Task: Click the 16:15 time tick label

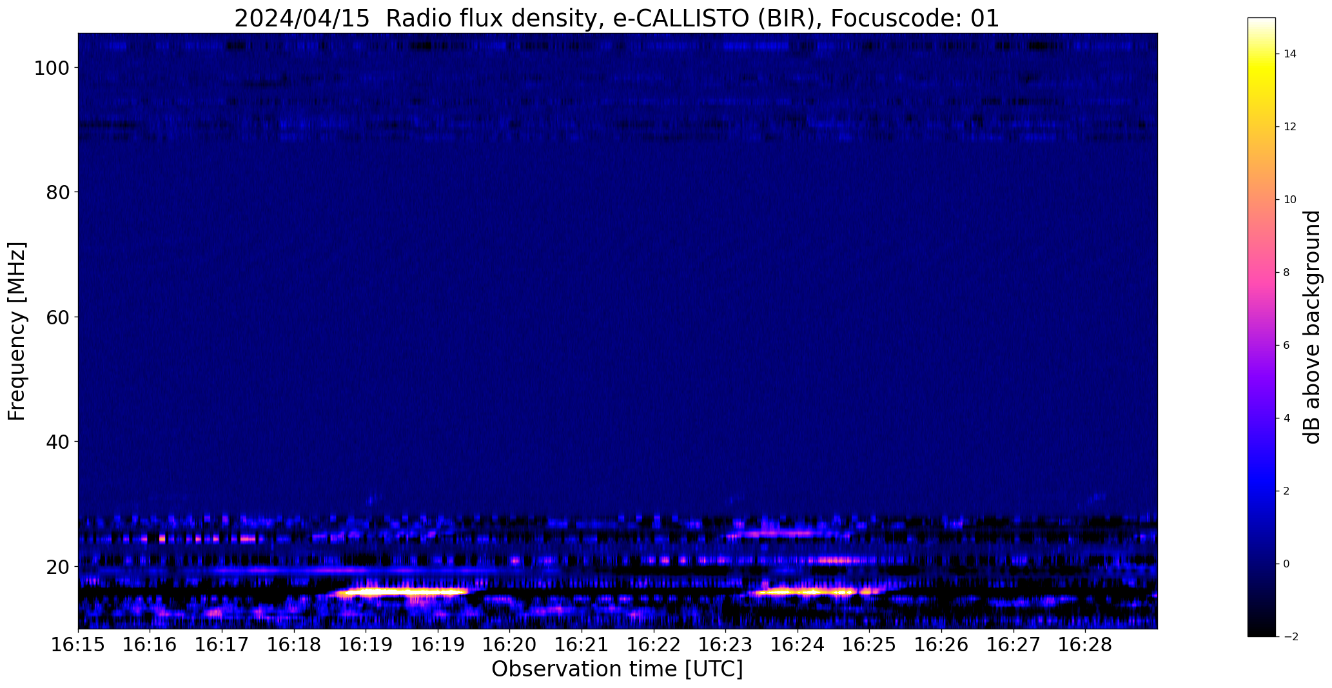Action: [x=78, y=645]
